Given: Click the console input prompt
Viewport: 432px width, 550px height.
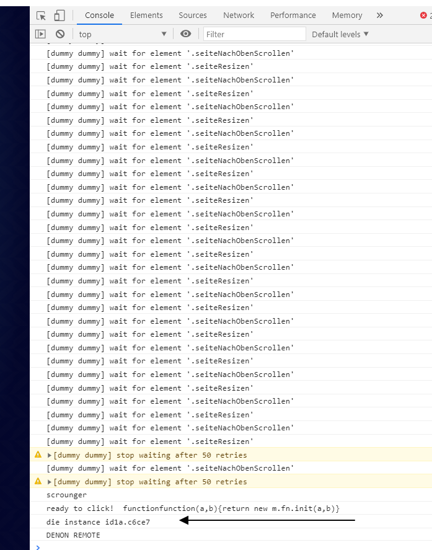Looking at the screenshot, I should (x=231, y=546).
